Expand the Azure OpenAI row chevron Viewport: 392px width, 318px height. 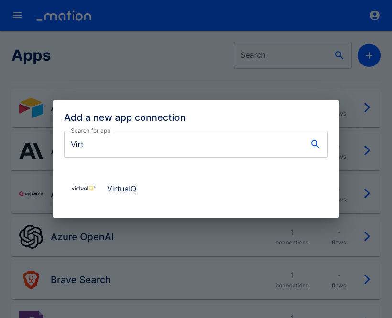click(367, 236)
